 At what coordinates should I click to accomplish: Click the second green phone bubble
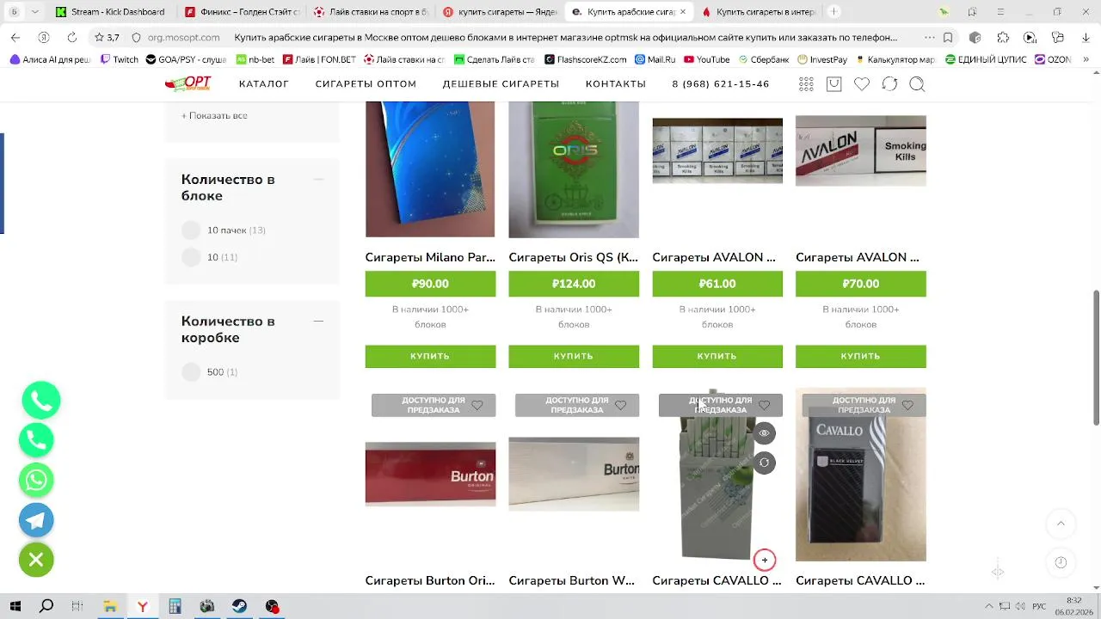[x=36, y=440]
